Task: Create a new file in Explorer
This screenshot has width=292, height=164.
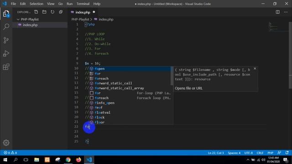Action: [x=36, y=12]
